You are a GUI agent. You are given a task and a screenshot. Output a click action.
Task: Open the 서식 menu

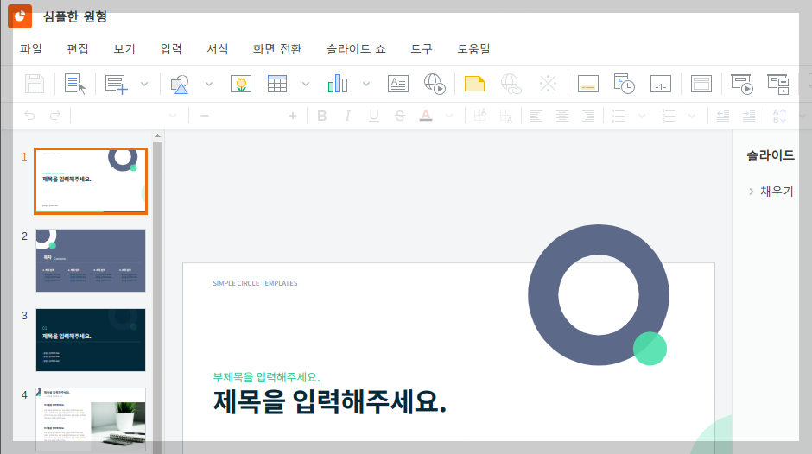coord(218,48)
